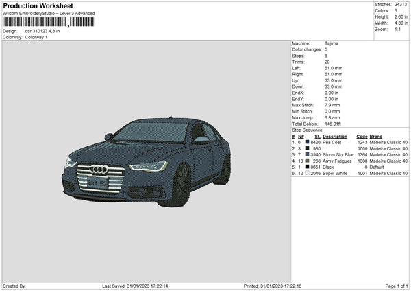Click the swatch in the Black row
This screenshot has height=291, width=411.
(308, 167)
